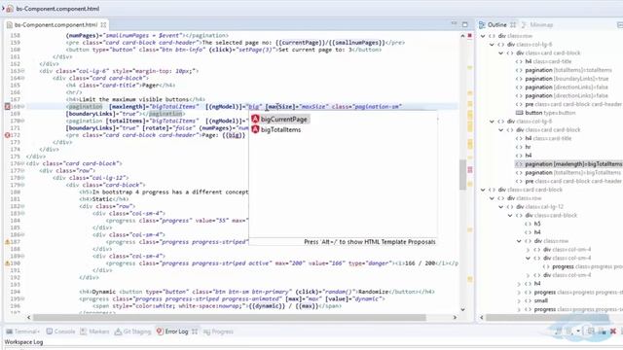Viewport: 623px width, 350px height.
Task: Switch to the Outline view tab
Action: click(x=496, y=24)
